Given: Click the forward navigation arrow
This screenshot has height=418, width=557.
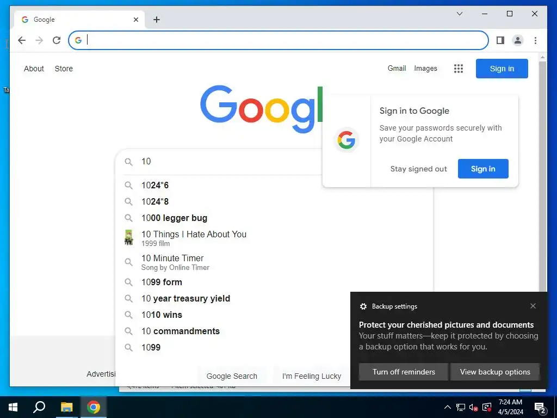Looking at the screenshot, I should tap(39, 40).
